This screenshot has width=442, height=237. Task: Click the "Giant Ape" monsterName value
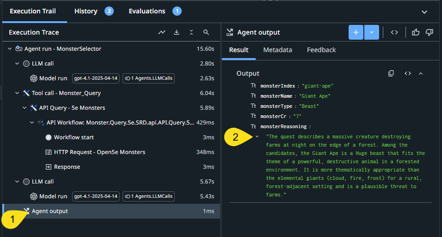click(x=314, y=96)
